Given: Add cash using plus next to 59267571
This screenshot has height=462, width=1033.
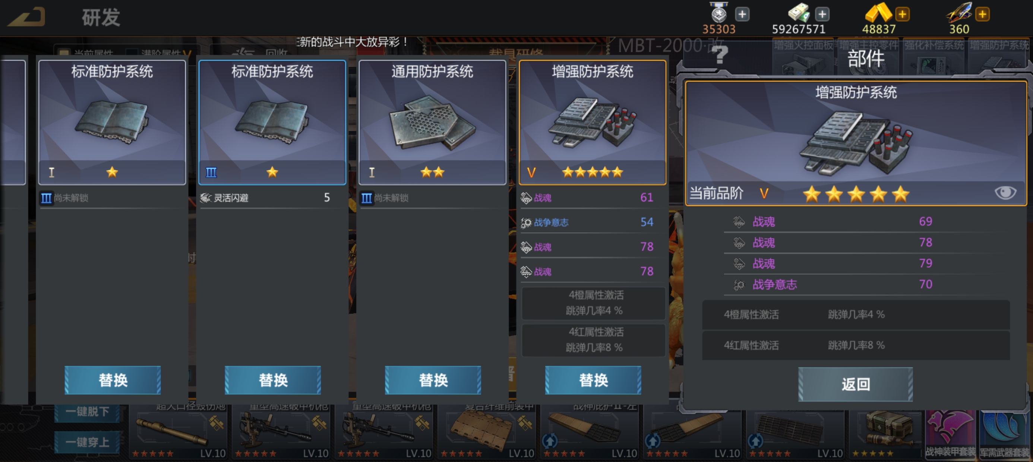Looking at the screenshot, I should (822, 15).
